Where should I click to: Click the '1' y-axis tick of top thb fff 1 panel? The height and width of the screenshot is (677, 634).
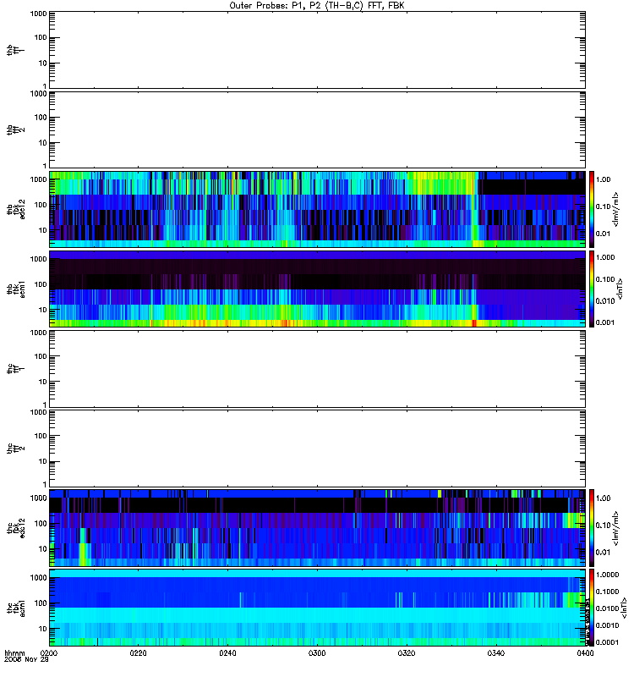[x=45, y=86]
